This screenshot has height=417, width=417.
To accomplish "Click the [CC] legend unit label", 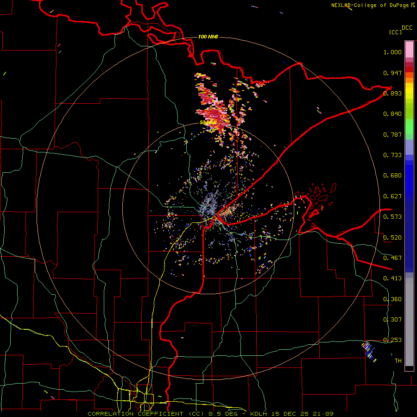I will click(x=396, y=32).
